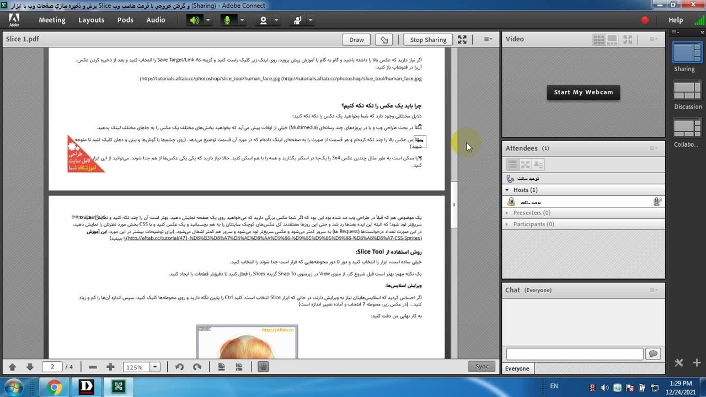Open the zoom level 125% dropdown
The width and height of the screenshot is (706, 397).
[x=155, y=367]
